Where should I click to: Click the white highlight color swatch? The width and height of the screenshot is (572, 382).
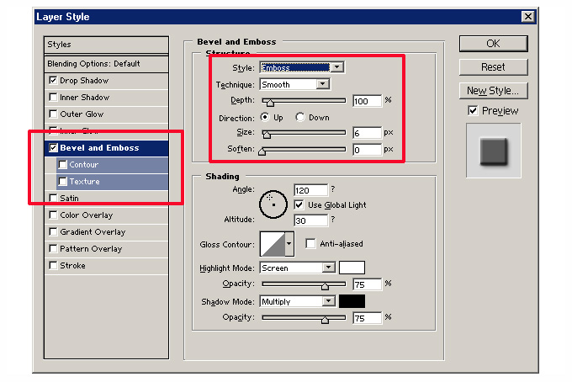coord(352,268)
